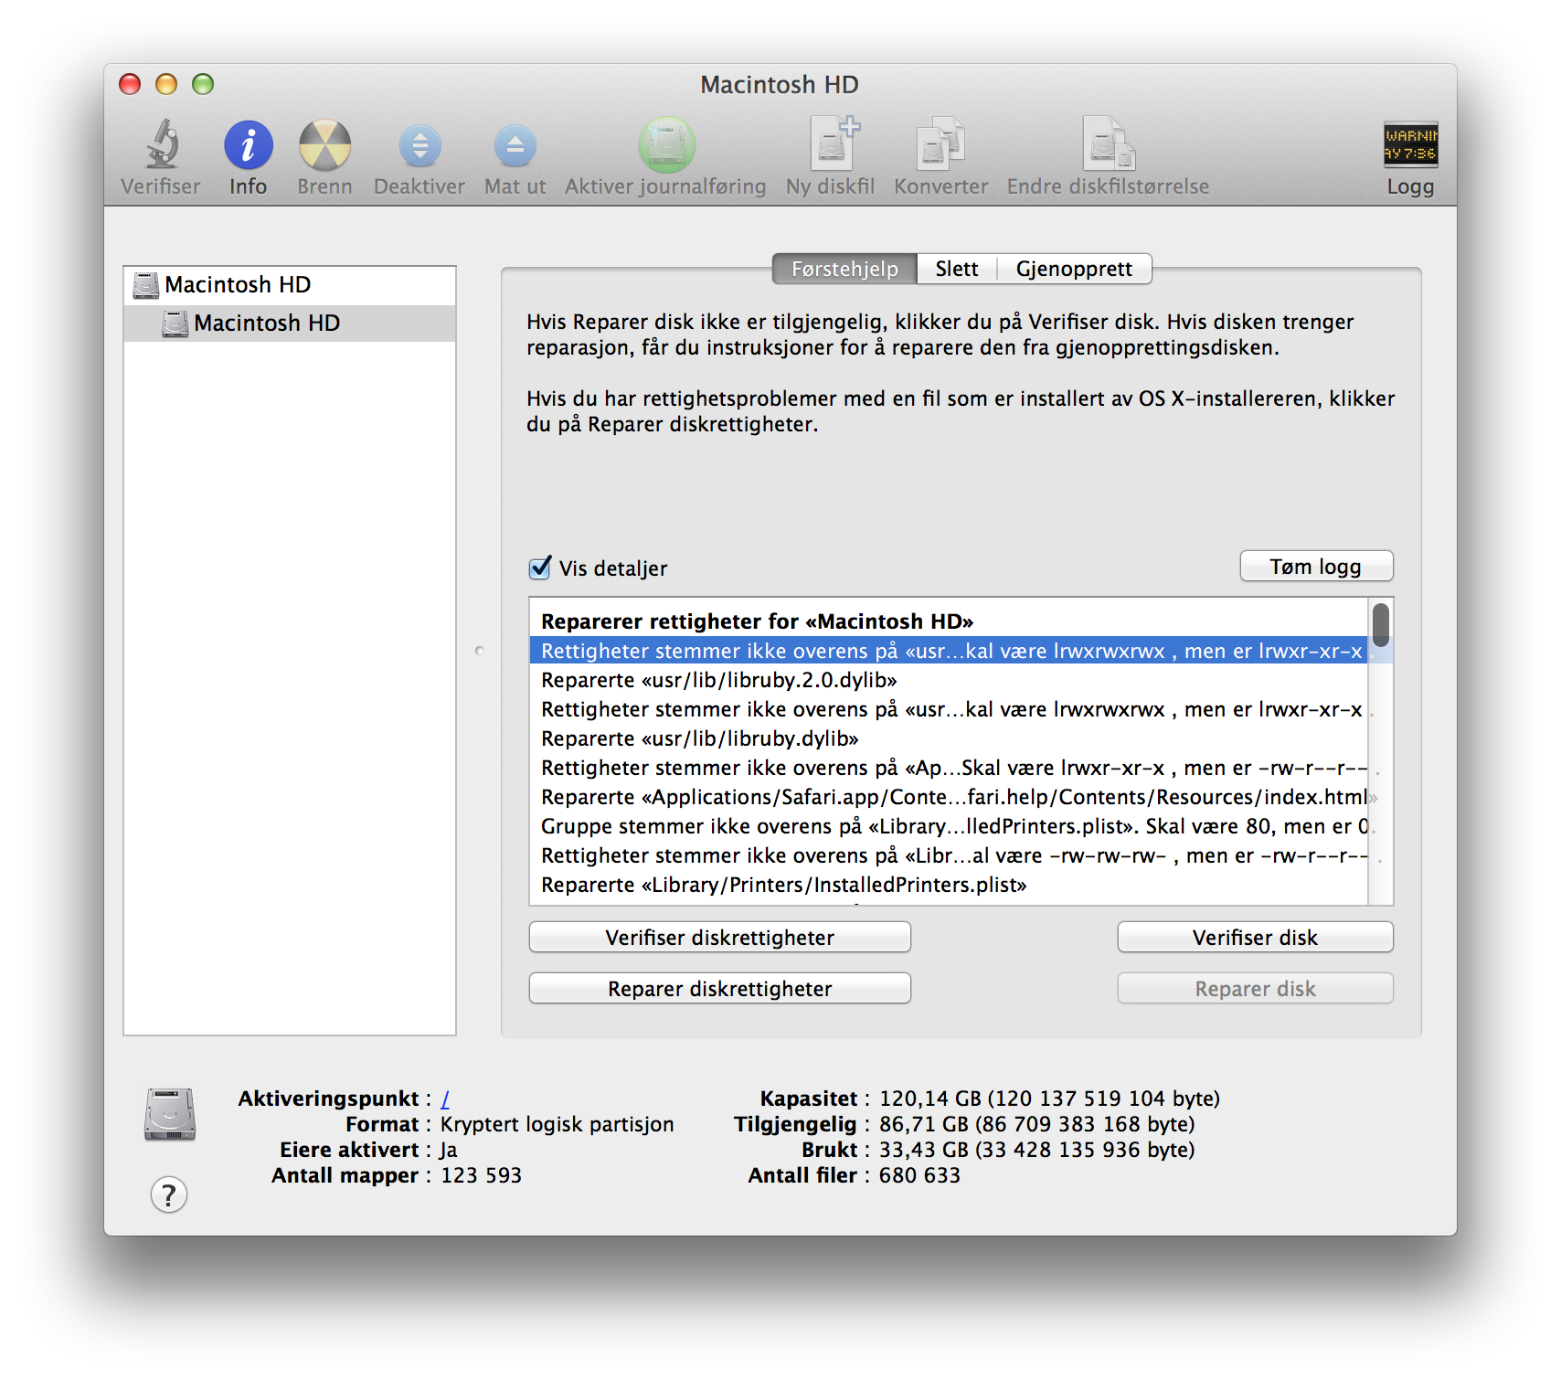Select the top-level Macintosh HD disk
The width and height of the screenshot is (1561, 1380).
coord(289,284)
